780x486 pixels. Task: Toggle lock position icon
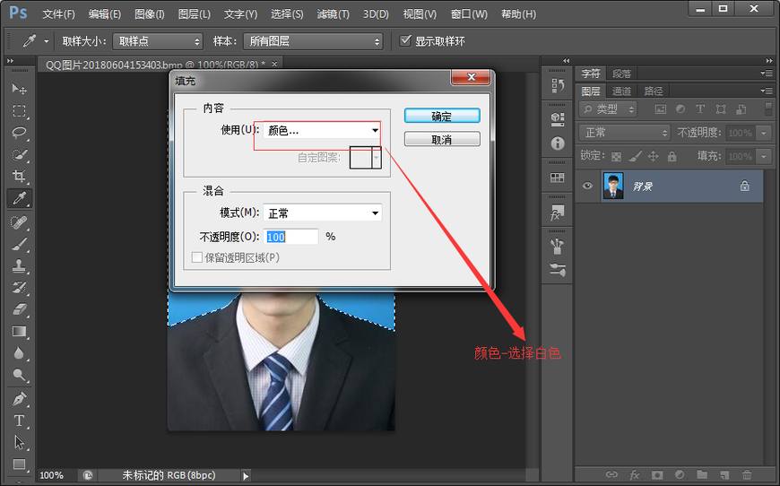(654, 157)
